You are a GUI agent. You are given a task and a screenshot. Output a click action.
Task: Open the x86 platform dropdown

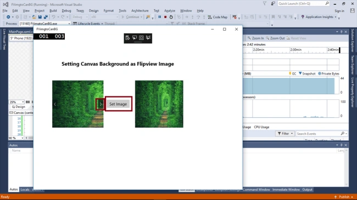[117, 17]
